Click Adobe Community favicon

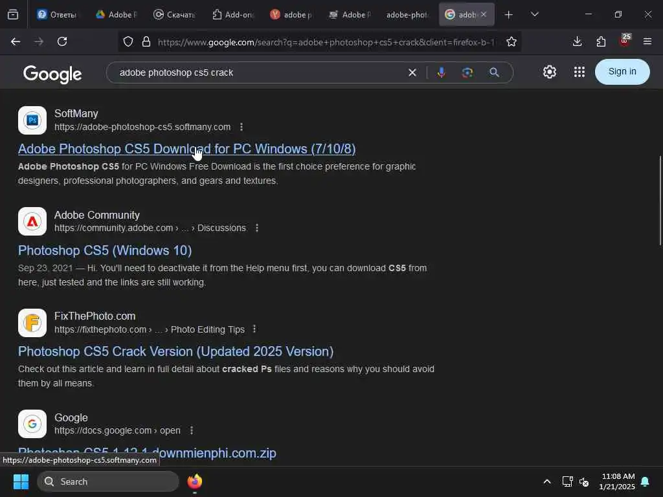tap(32, 221)
